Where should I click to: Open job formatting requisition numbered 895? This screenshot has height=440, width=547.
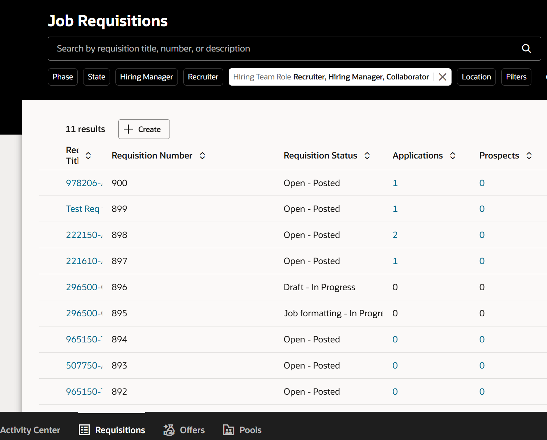(84, 313)
